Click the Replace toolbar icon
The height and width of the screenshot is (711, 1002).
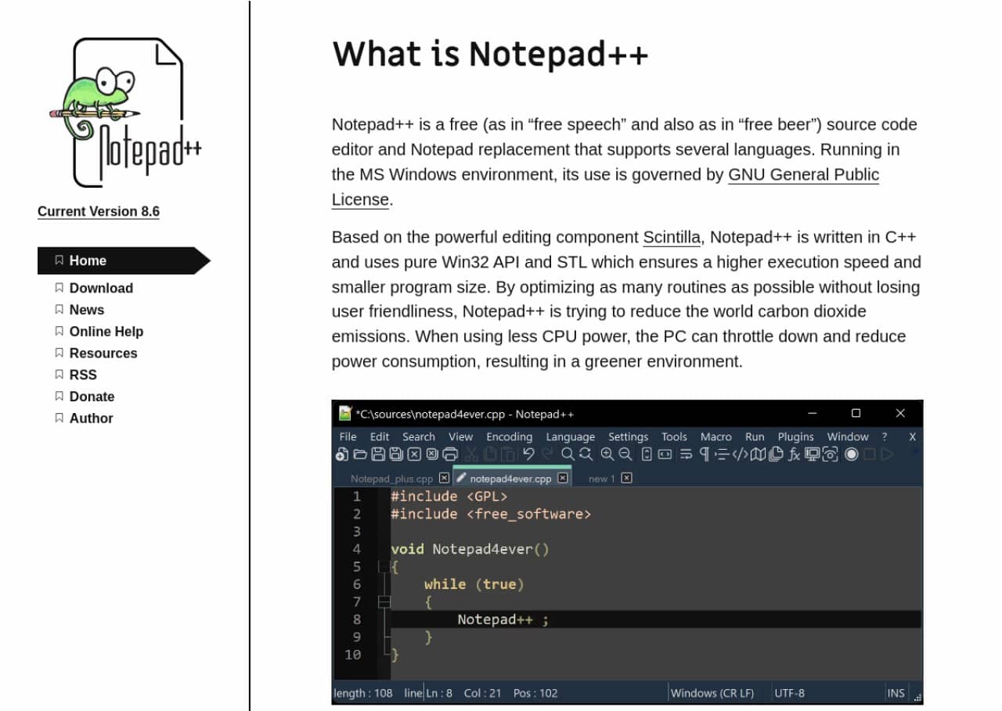586,454
